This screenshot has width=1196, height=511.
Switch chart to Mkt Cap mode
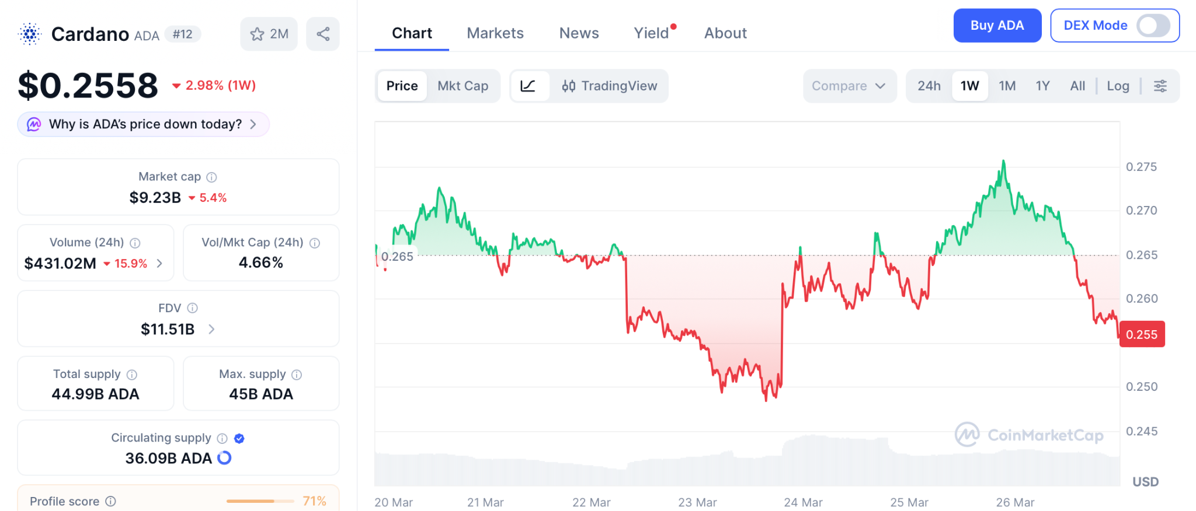pyautogui.click(x=463, y=86)
